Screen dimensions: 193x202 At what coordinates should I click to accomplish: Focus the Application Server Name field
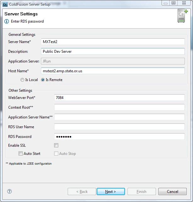119,117
